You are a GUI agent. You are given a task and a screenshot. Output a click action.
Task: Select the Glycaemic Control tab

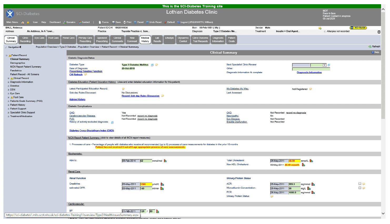click(x=183, y=40)
